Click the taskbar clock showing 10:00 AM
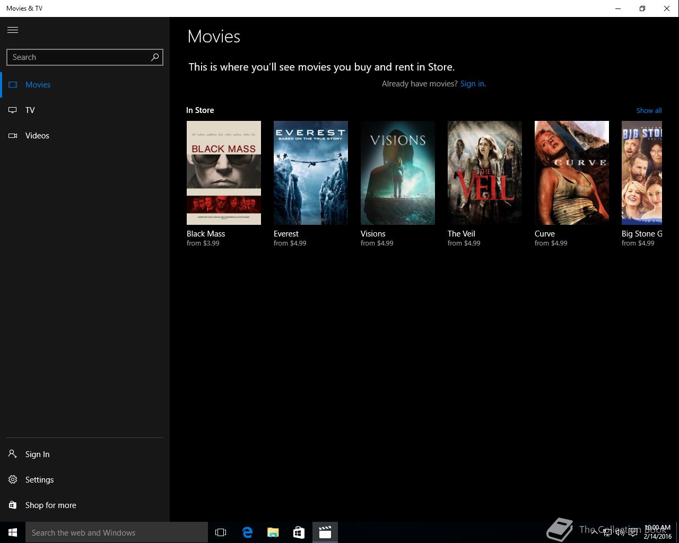 (x=658, y=532)
